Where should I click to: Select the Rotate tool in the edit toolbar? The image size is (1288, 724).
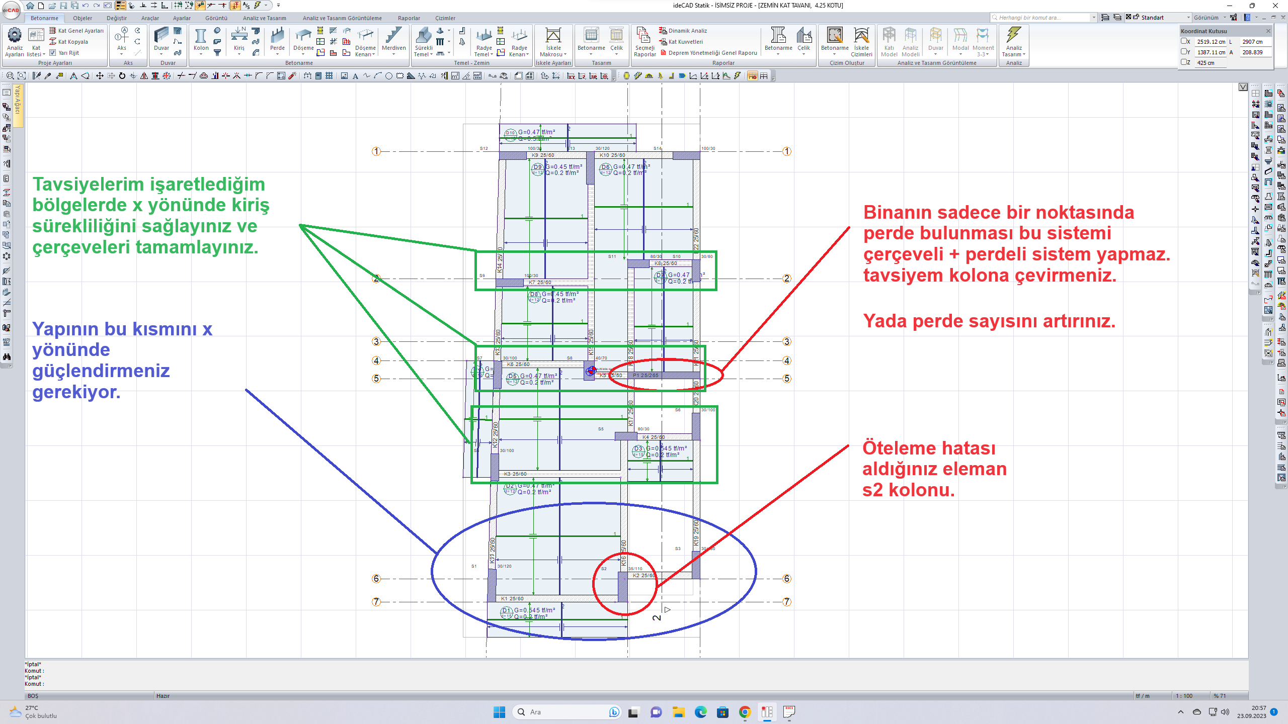pos(122,76)
